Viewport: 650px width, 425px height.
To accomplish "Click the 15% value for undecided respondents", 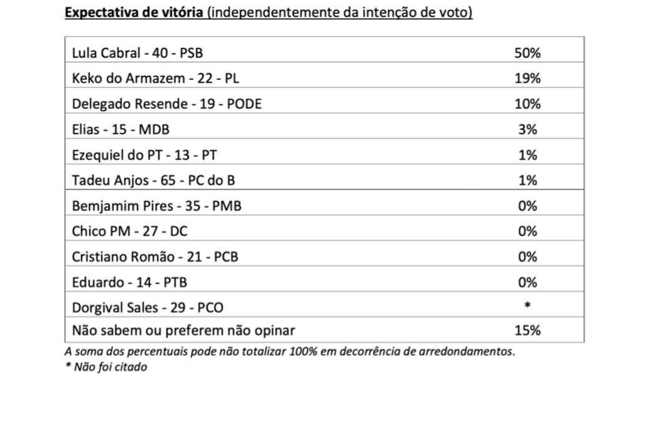I will click(x=528, y=330).
